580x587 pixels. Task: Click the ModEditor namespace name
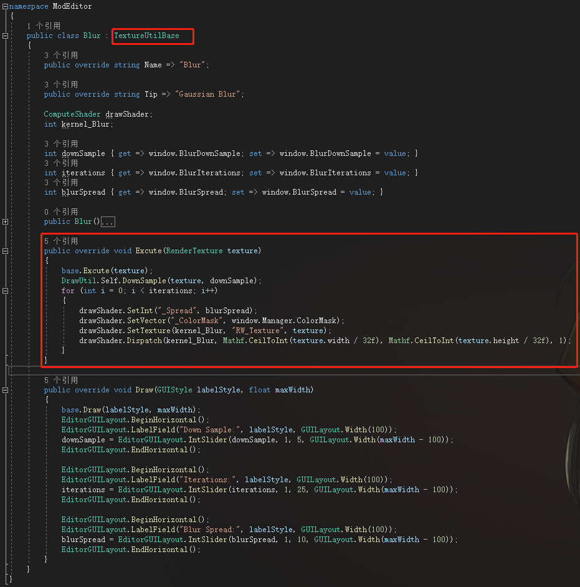72,6
